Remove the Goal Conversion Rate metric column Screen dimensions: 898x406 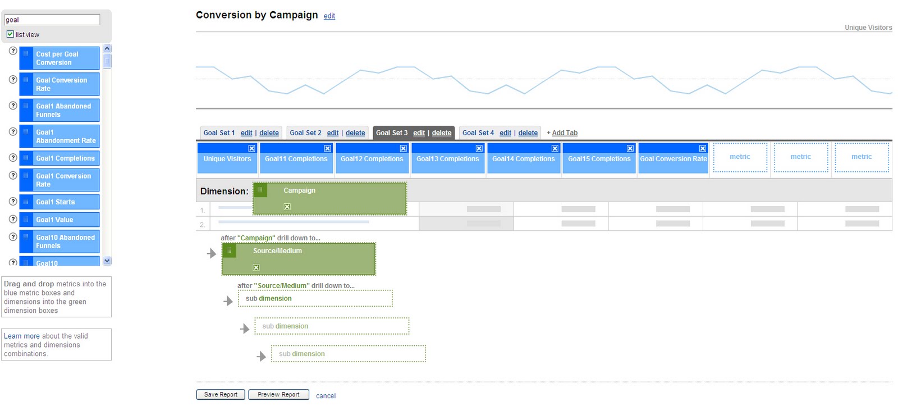click(x=702, y=148)
